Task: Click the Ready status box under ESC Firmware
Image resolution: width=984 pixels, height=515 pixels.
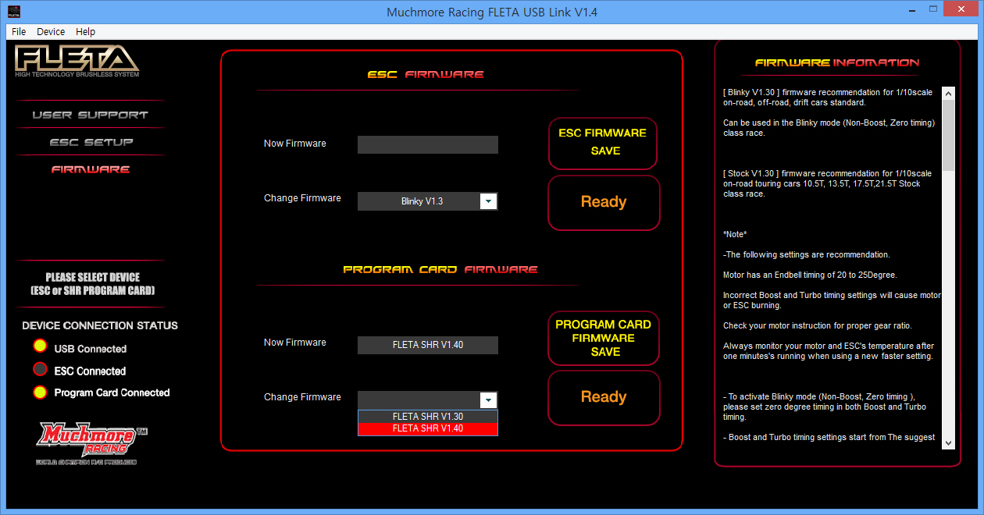Action: point(604,202)
